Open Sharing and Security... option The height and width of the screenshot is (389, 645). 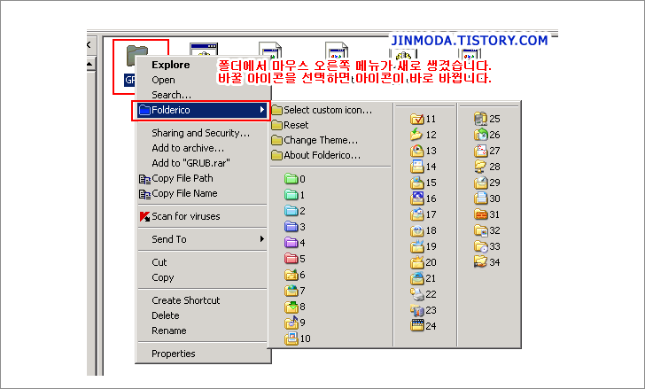[203, 133]
